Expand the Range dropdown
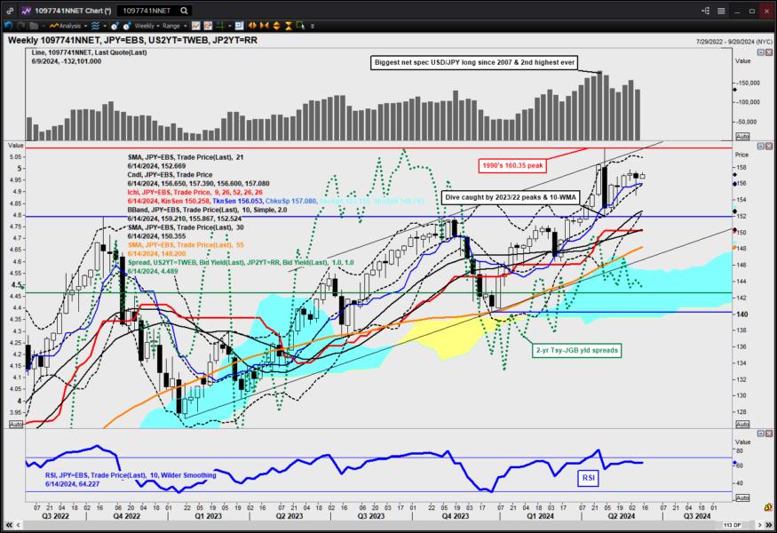 [174, 26]
